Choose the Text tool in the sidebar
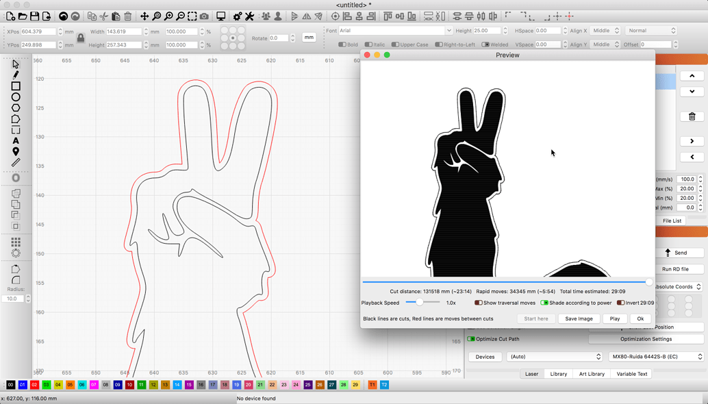Image resolution: width=708 pixels, height=404 pixels. tap(15, 140)
